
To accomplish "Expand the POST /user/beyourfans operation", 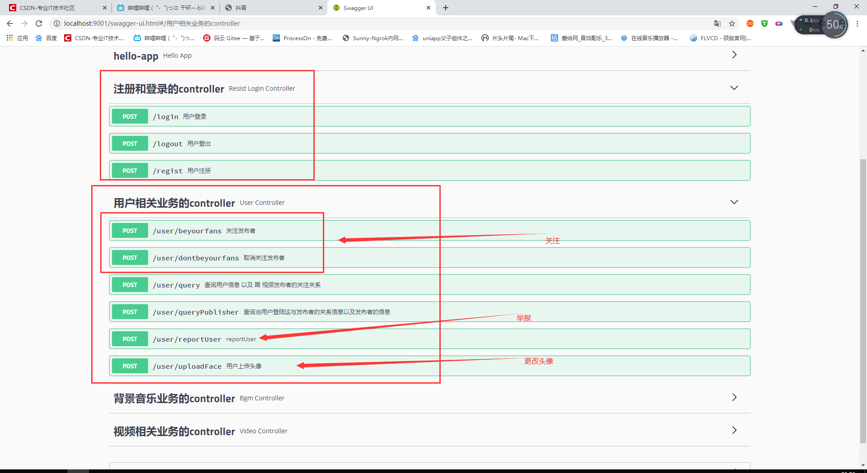I will click(x=429, y=231).
